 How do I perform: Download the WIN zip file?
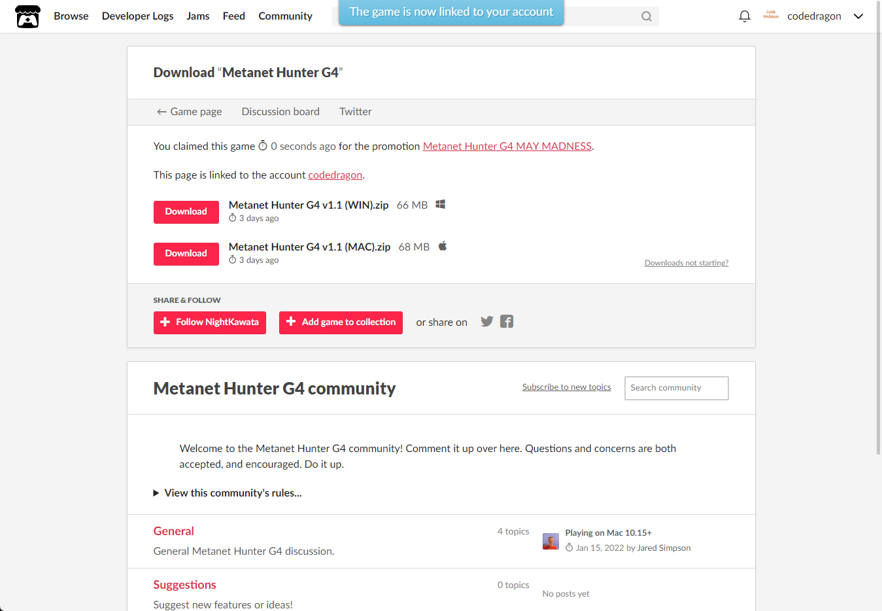coord(186,212)
